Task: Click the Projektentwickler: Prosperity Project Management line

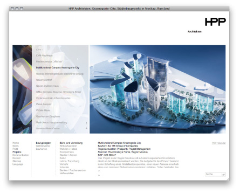Action: pos(124,149)
